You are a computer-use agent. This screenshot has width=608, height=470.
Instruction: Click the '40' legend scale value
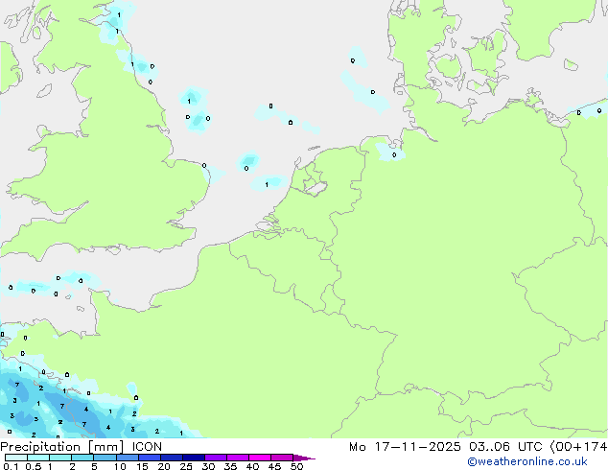click(x=252, y=466)
